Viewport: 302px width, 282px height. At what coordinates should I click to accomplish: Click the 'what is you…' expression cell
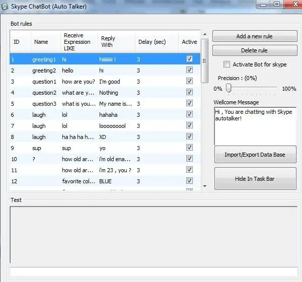pyautogui.click(x=79, y=104)
